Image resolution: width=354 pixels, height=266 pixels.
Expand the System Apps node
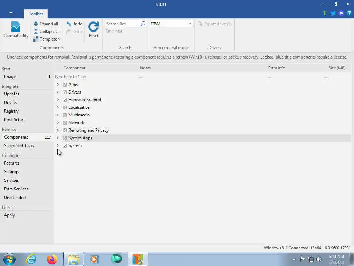pos(58,138)
